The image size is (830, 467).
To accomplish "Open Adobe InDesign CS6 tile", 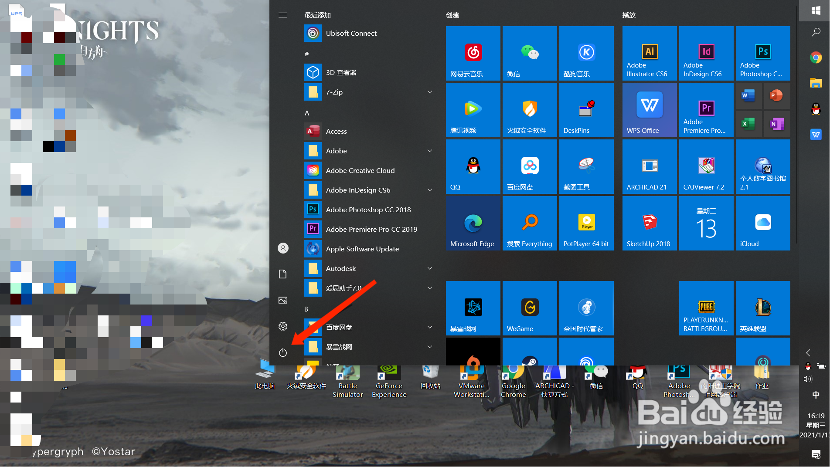I will coord(706,53).
